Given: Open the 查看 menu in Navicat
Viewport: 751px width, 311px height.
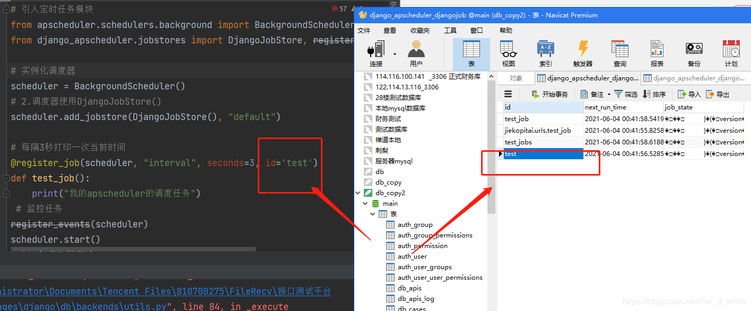Looking at the screenshot, I should point(390,31).
